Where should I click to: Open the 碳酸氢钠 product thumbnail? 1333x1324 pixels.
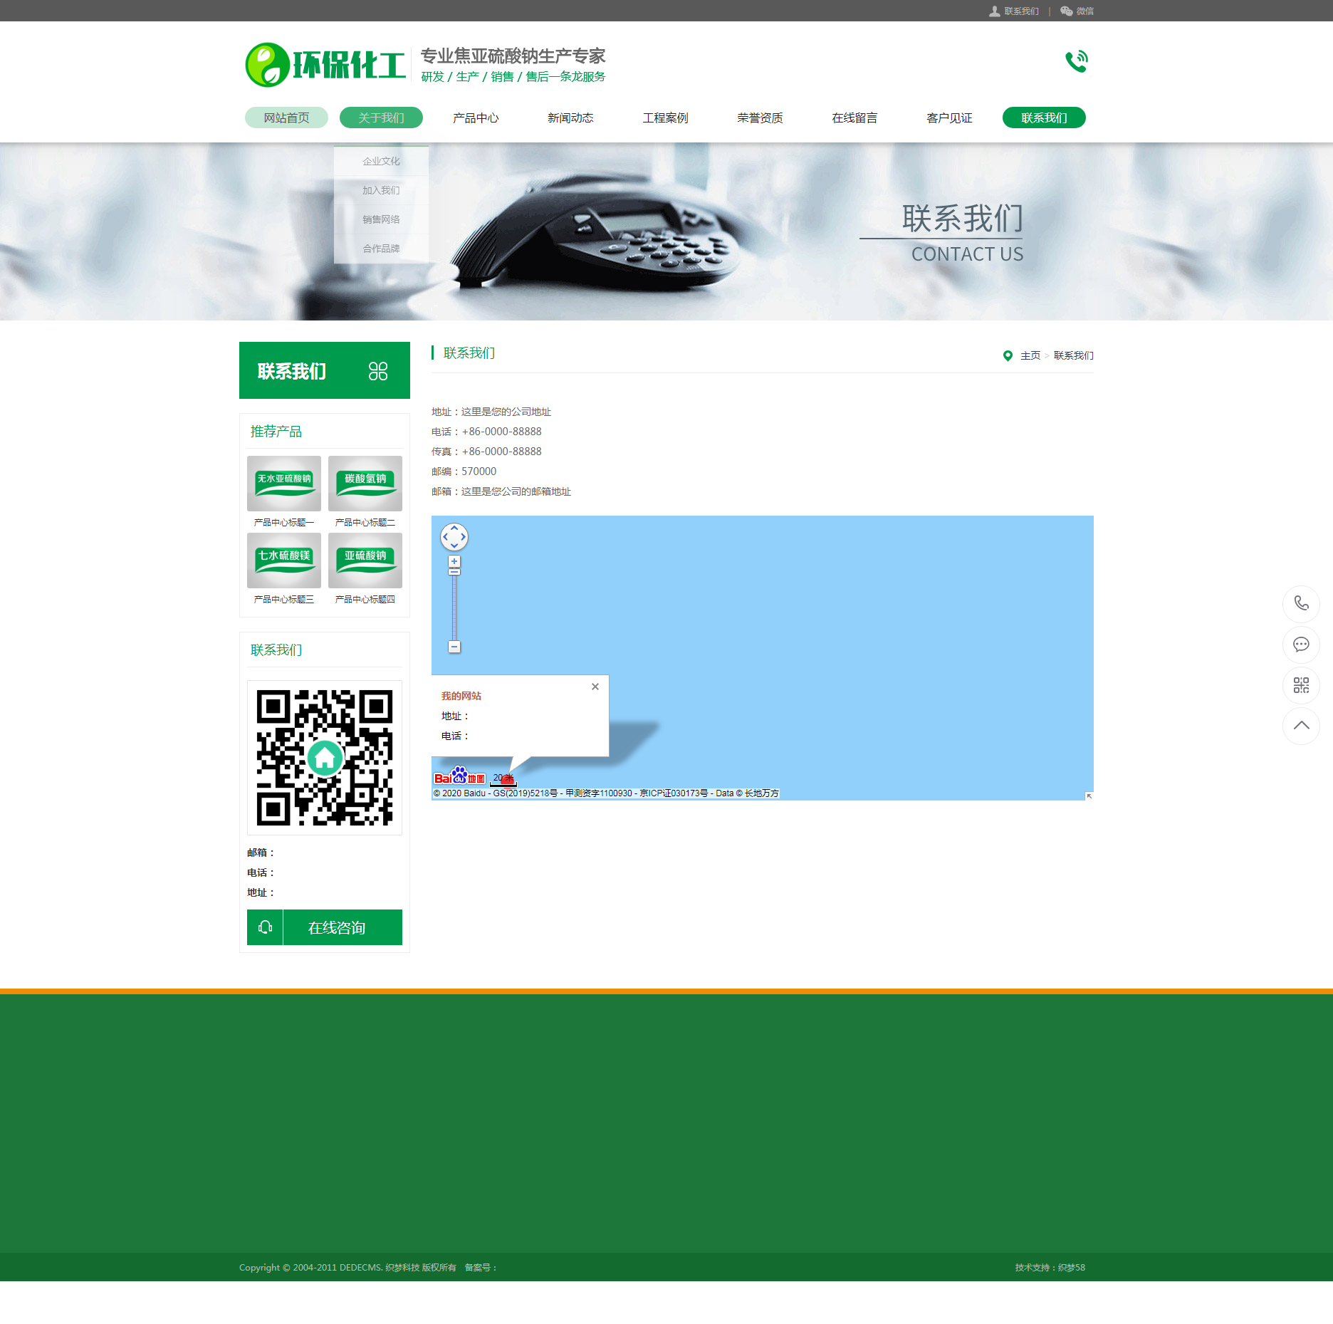point(365,484)
